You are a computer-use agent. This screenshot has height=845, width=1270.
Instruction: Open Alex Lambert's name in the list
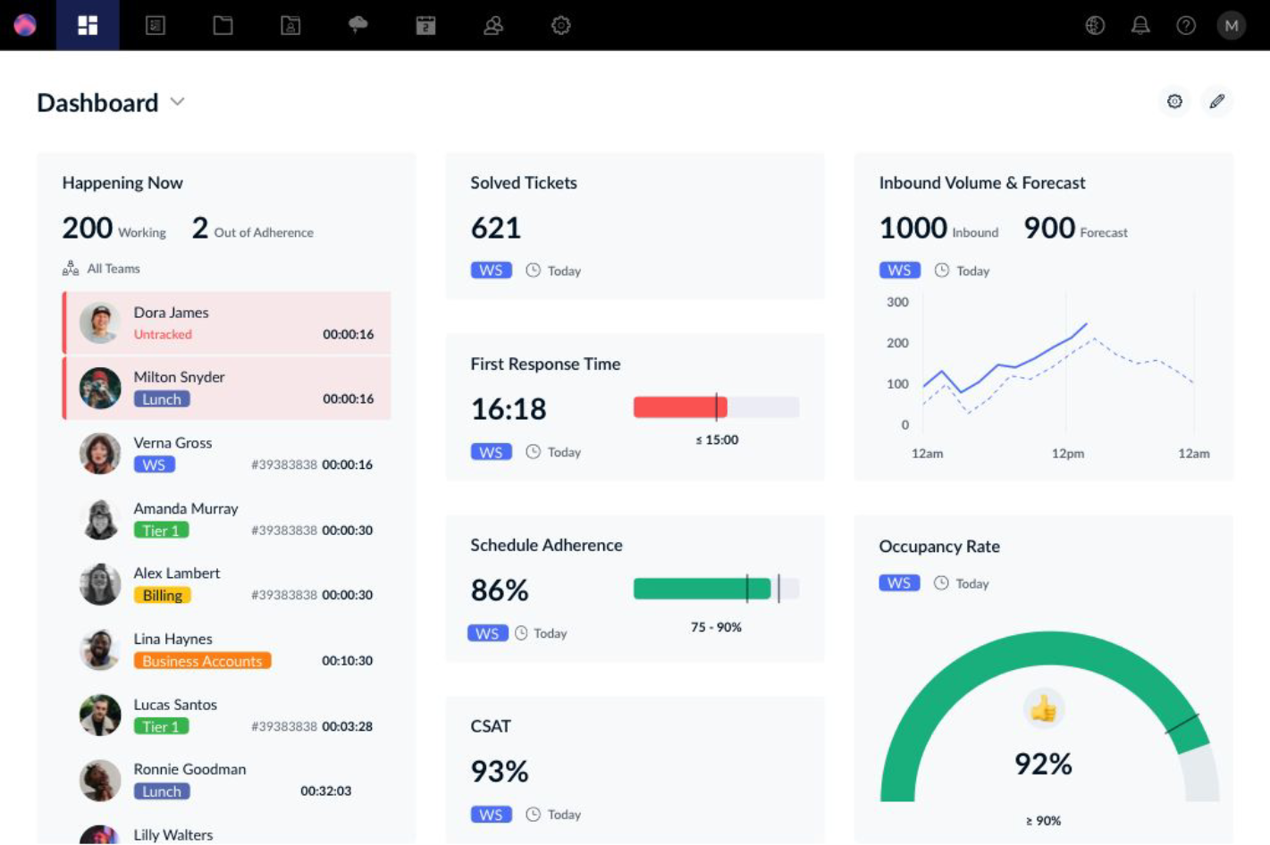click(x=177, y=573)
